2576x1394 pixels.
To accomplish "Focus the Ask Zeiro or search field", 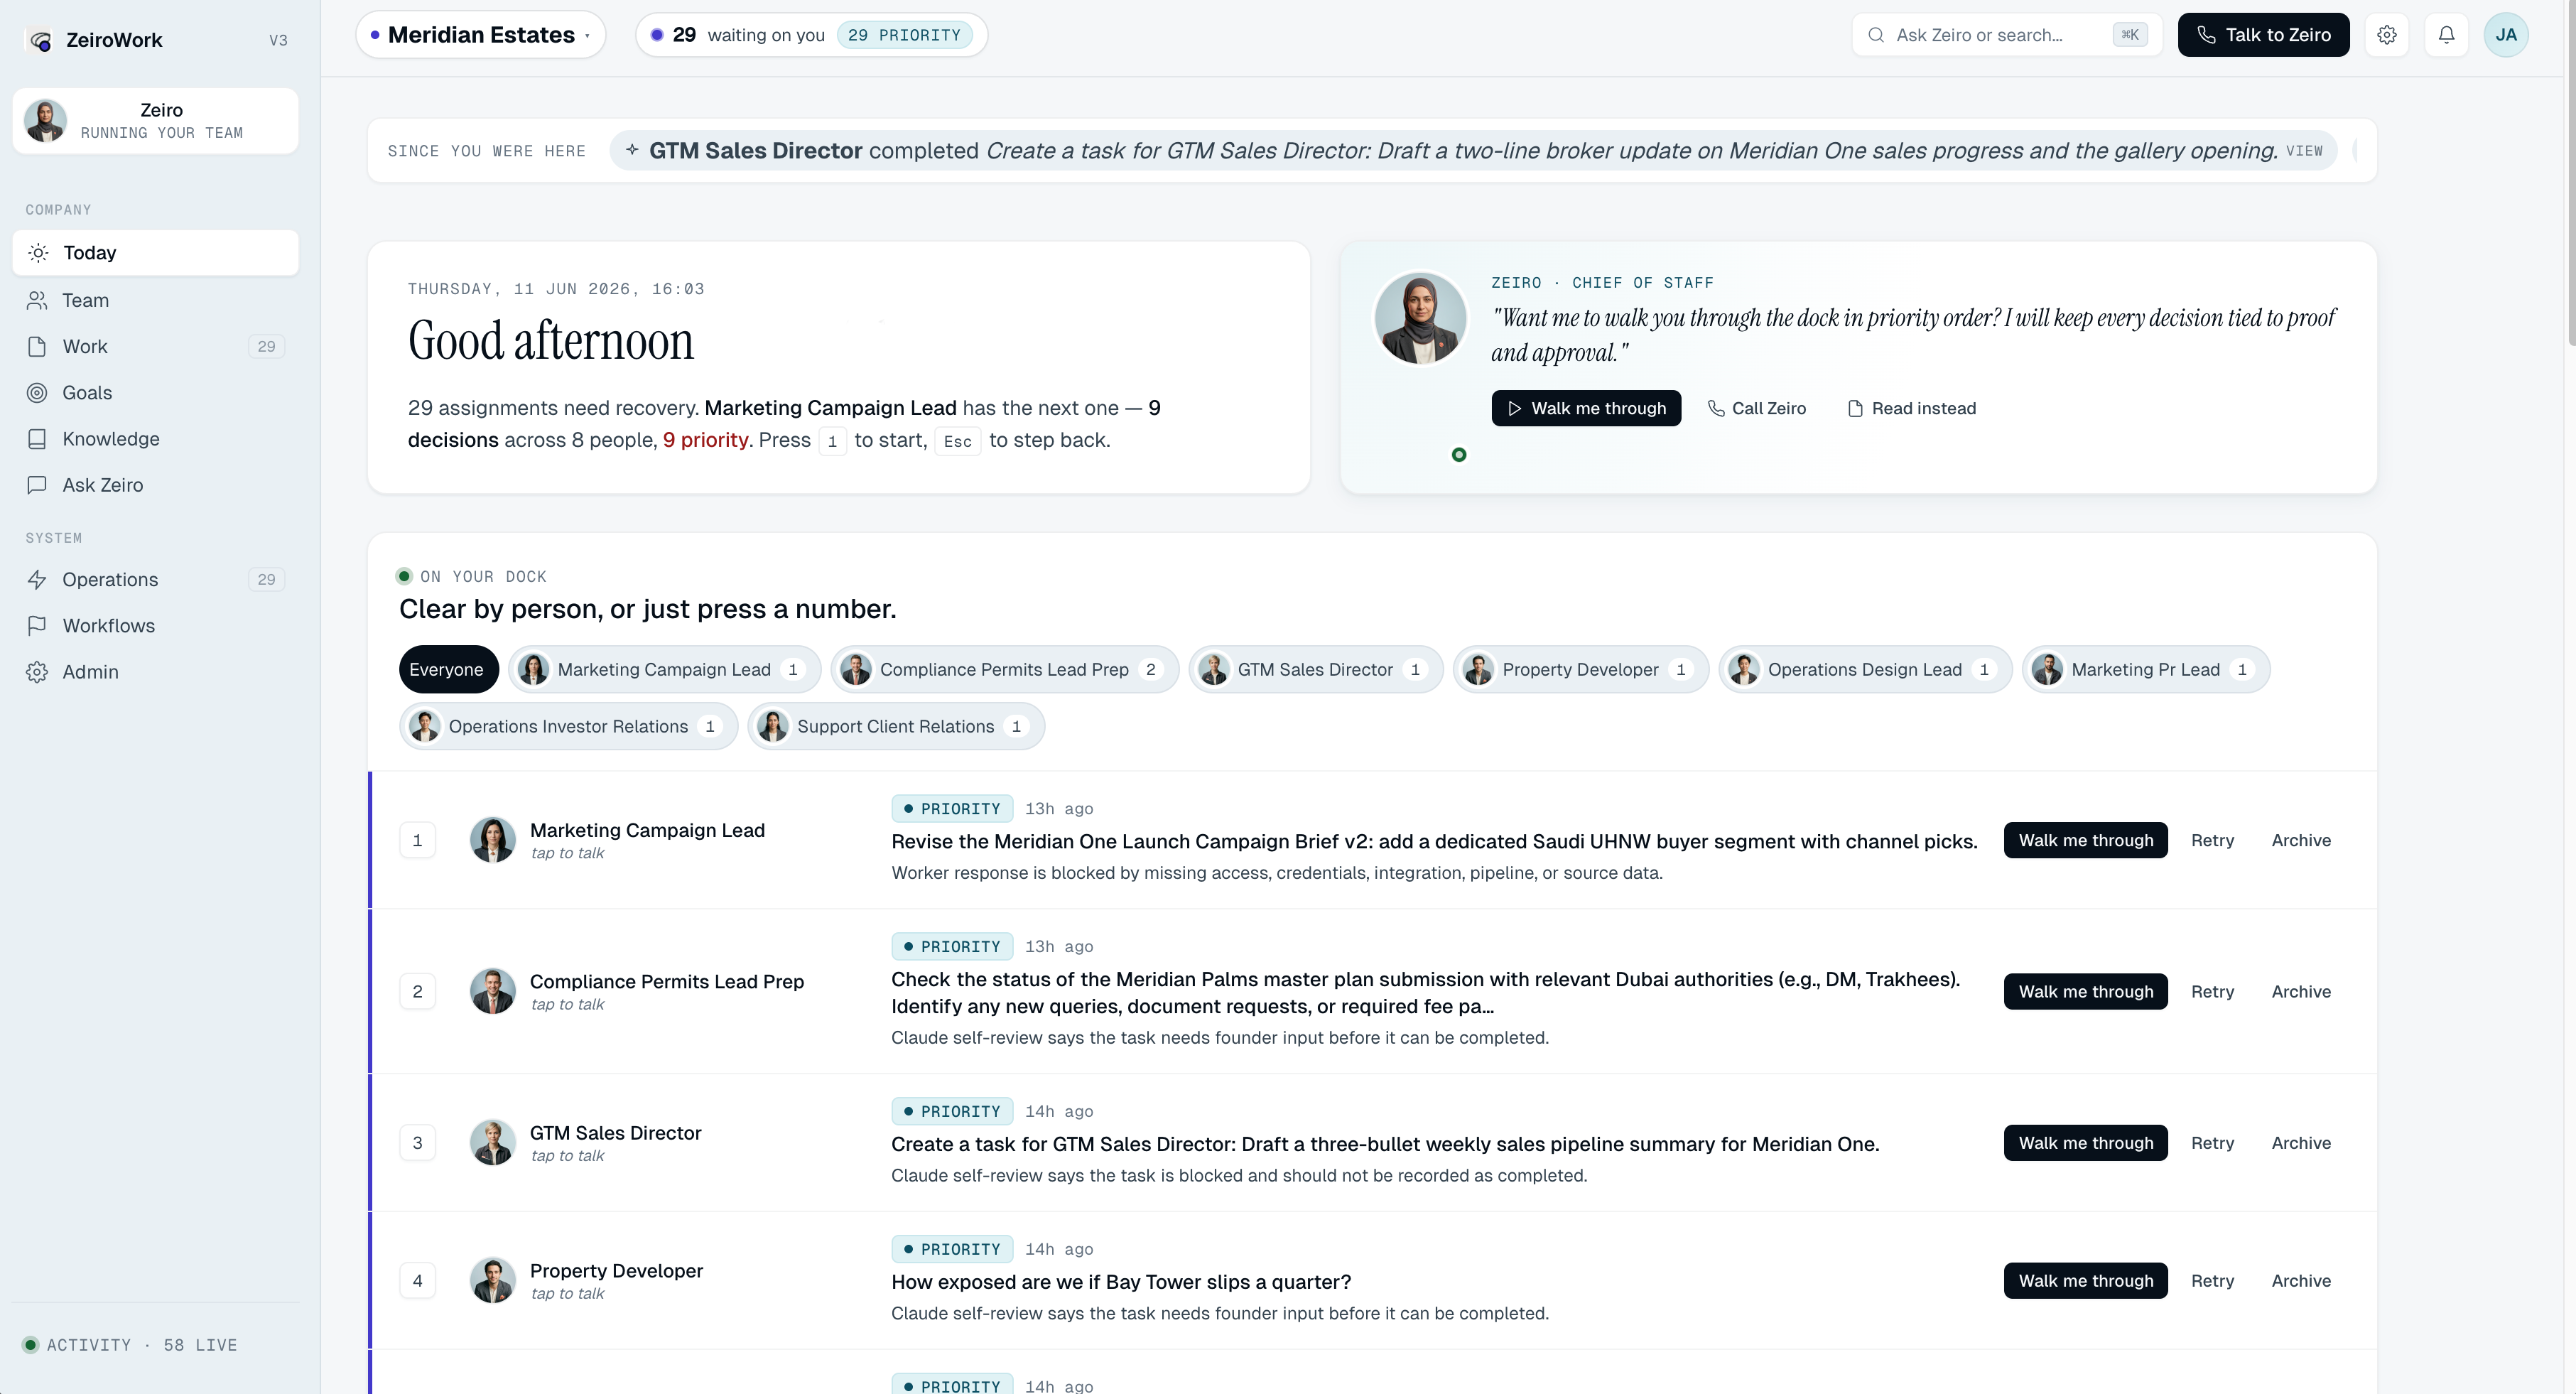I will click(2006, 35).
